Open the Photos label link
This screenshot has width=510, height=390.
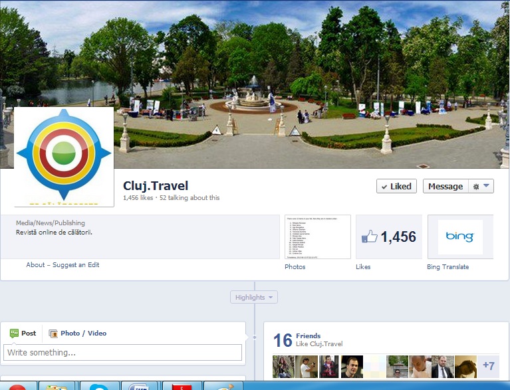pos(295,266)
